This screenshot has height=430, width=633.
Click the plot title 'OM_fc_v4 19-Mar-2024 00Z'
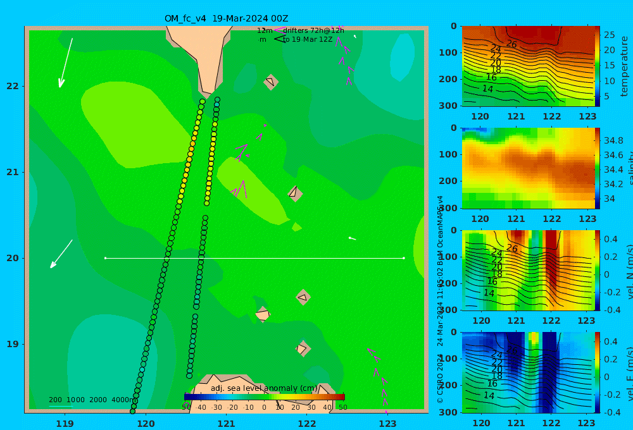[226, 18]
